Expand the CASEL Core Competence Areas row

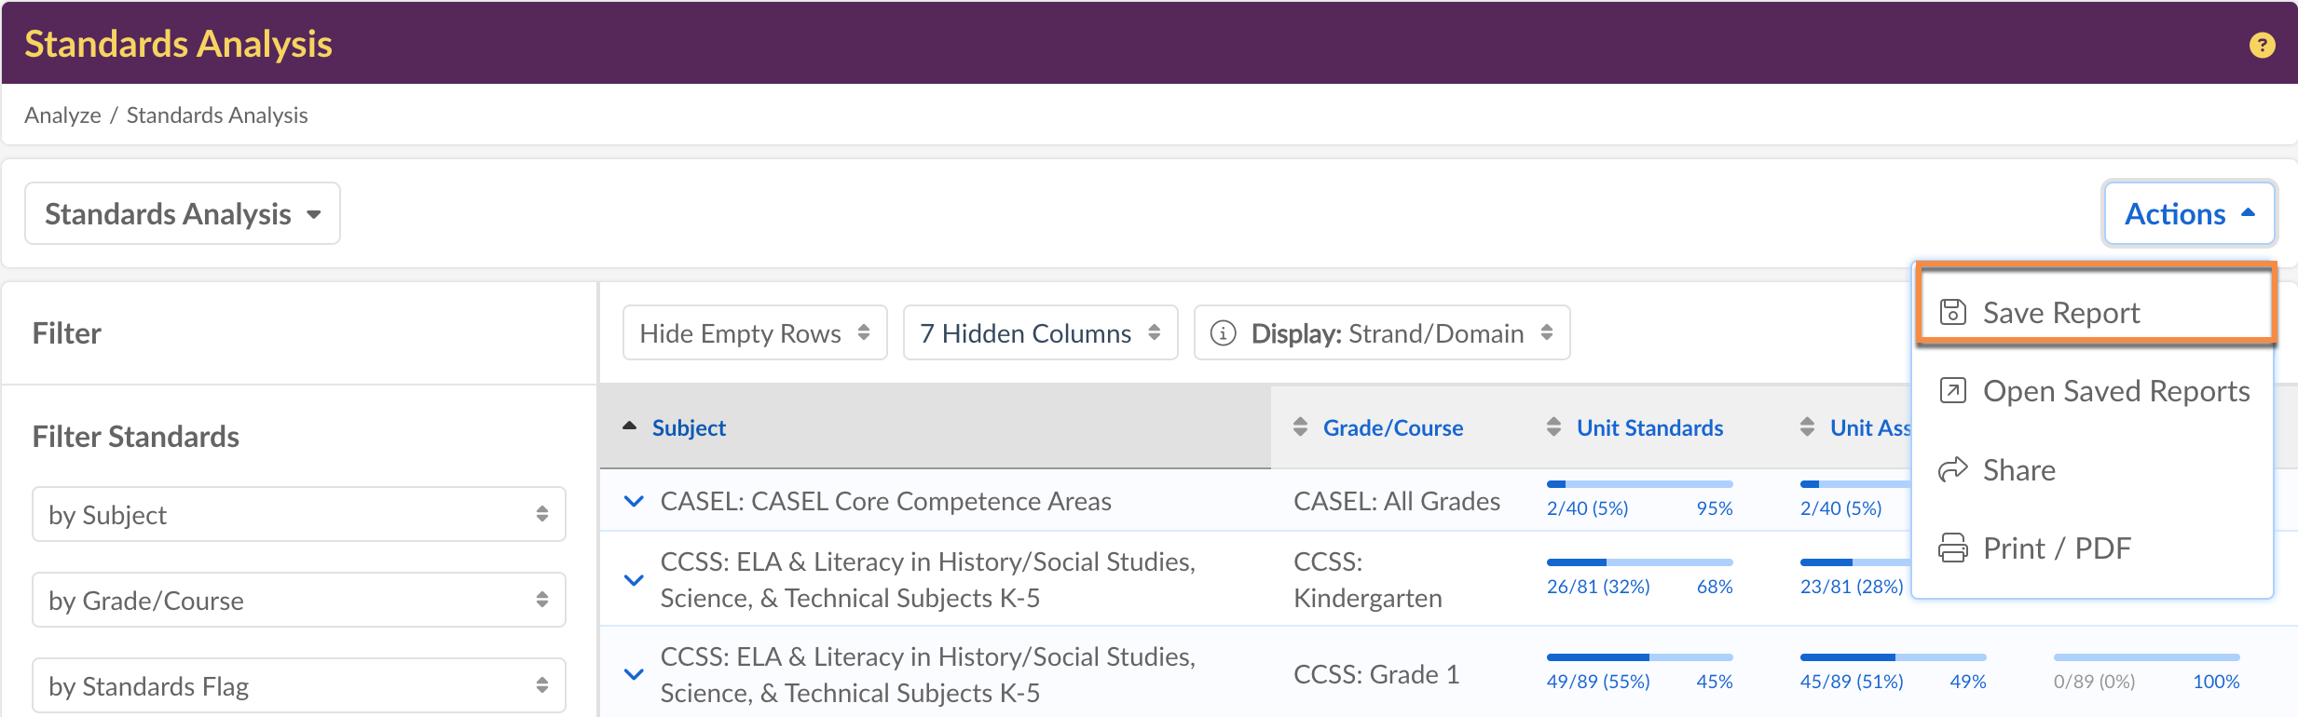pos(634,501)
